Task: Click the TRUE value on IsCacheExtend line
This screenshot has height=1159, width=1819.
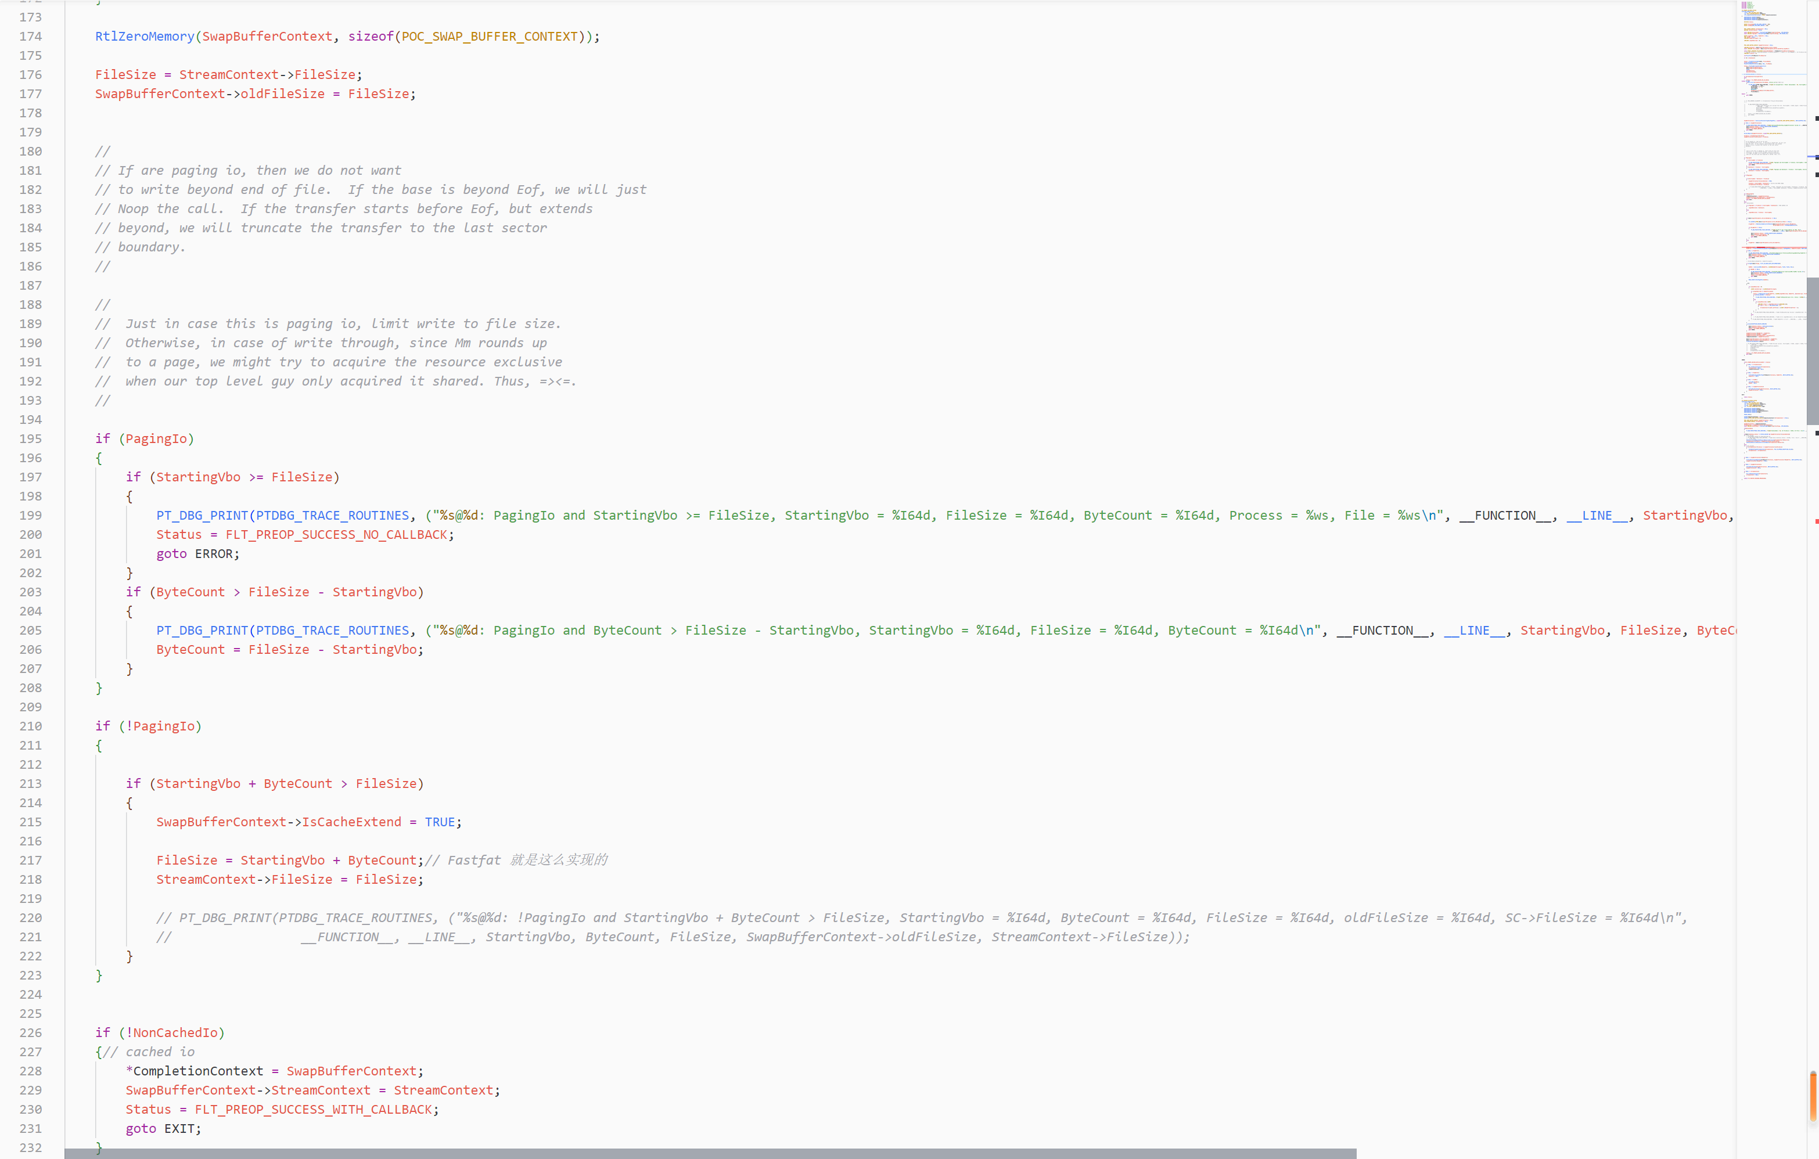Action: [439, 822]
